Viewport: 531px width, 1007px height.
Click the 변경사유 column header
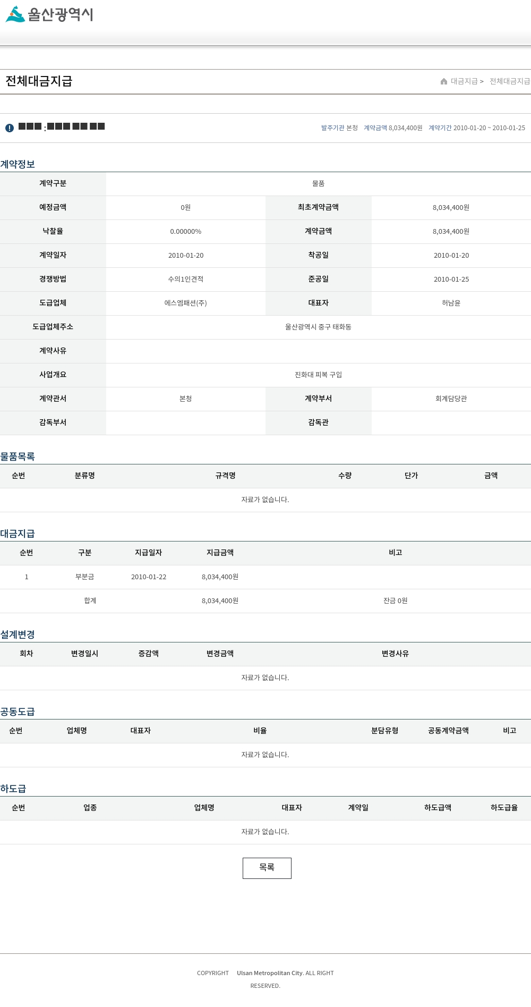(396, 654)
